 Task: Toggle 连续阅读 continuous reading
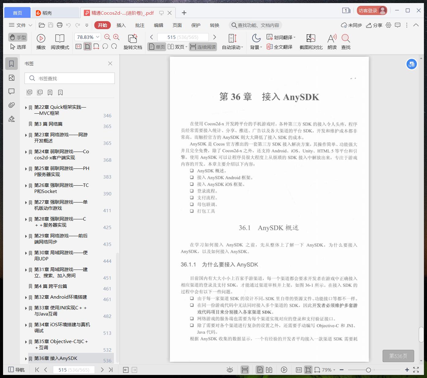(203, 47)
